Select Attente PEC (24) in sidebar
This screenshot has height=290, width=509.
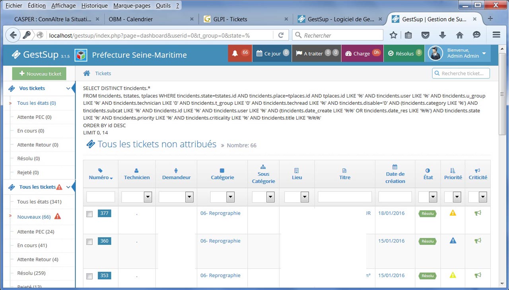36,232
